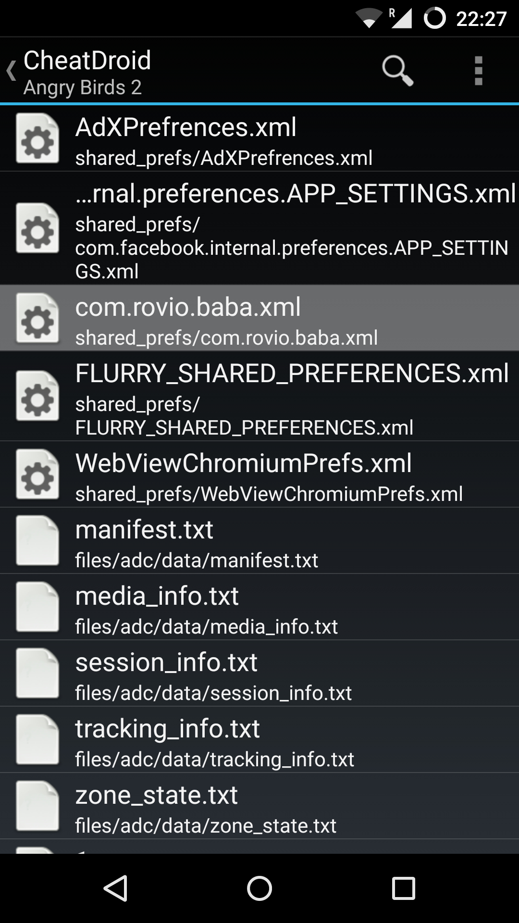Tap the blank file icon beside manifest.txt
The width and height of the screenshot is (519, 923).
tap(37, 541)
